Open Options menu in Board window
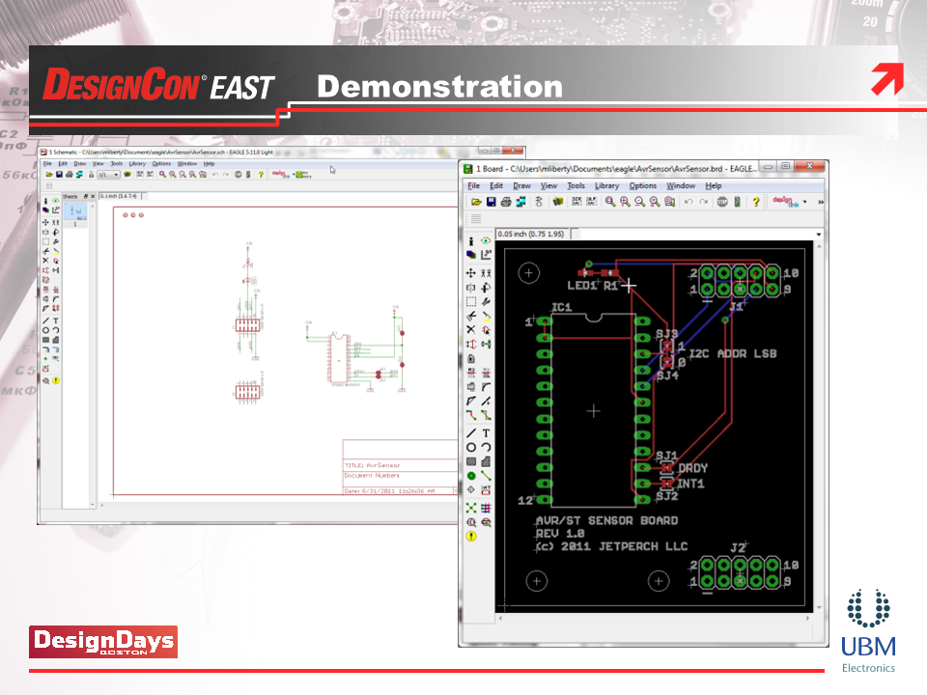 point(643,185)
